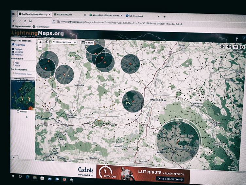Open map settings gear icon
This screenshot has height=185, width=246.
click(x=242, y=47)
